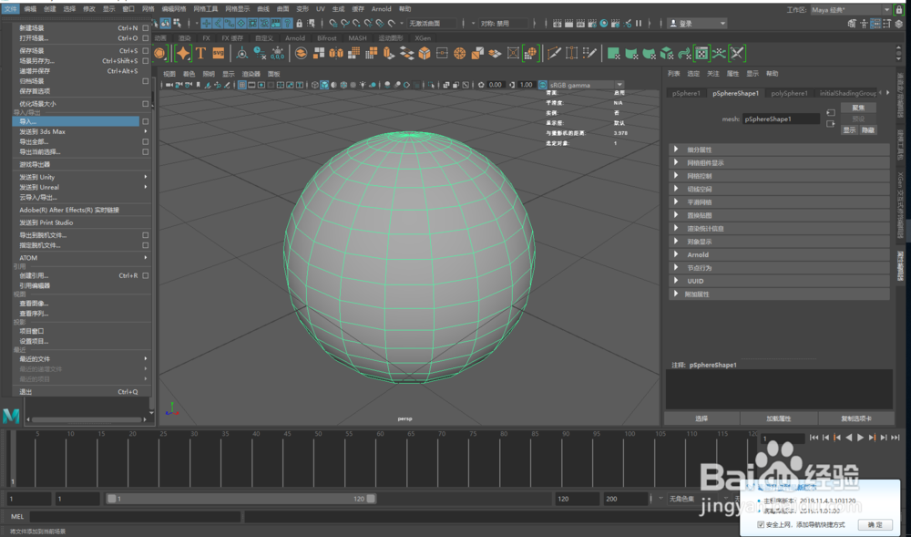Switch to the polySphere1 tab
911x537 pixels.
pos(789,93)
